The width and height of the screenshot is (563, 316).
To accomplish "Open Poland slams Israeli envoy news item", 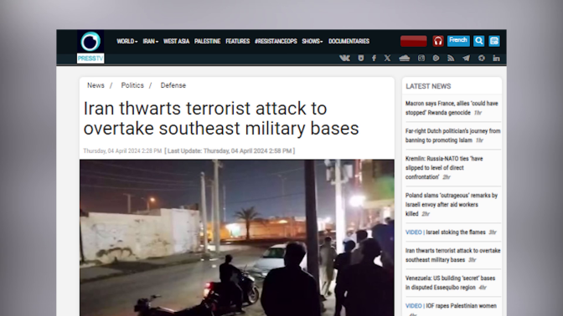I will click(x=452, y=205).
